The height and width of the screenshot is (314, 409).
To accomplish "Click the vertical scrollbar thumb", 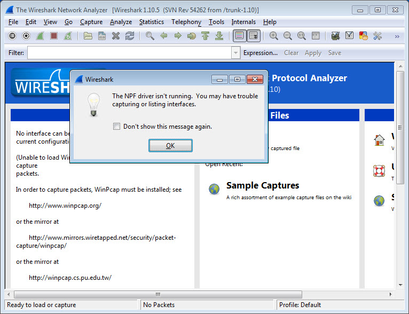I will tap(400, 128).
